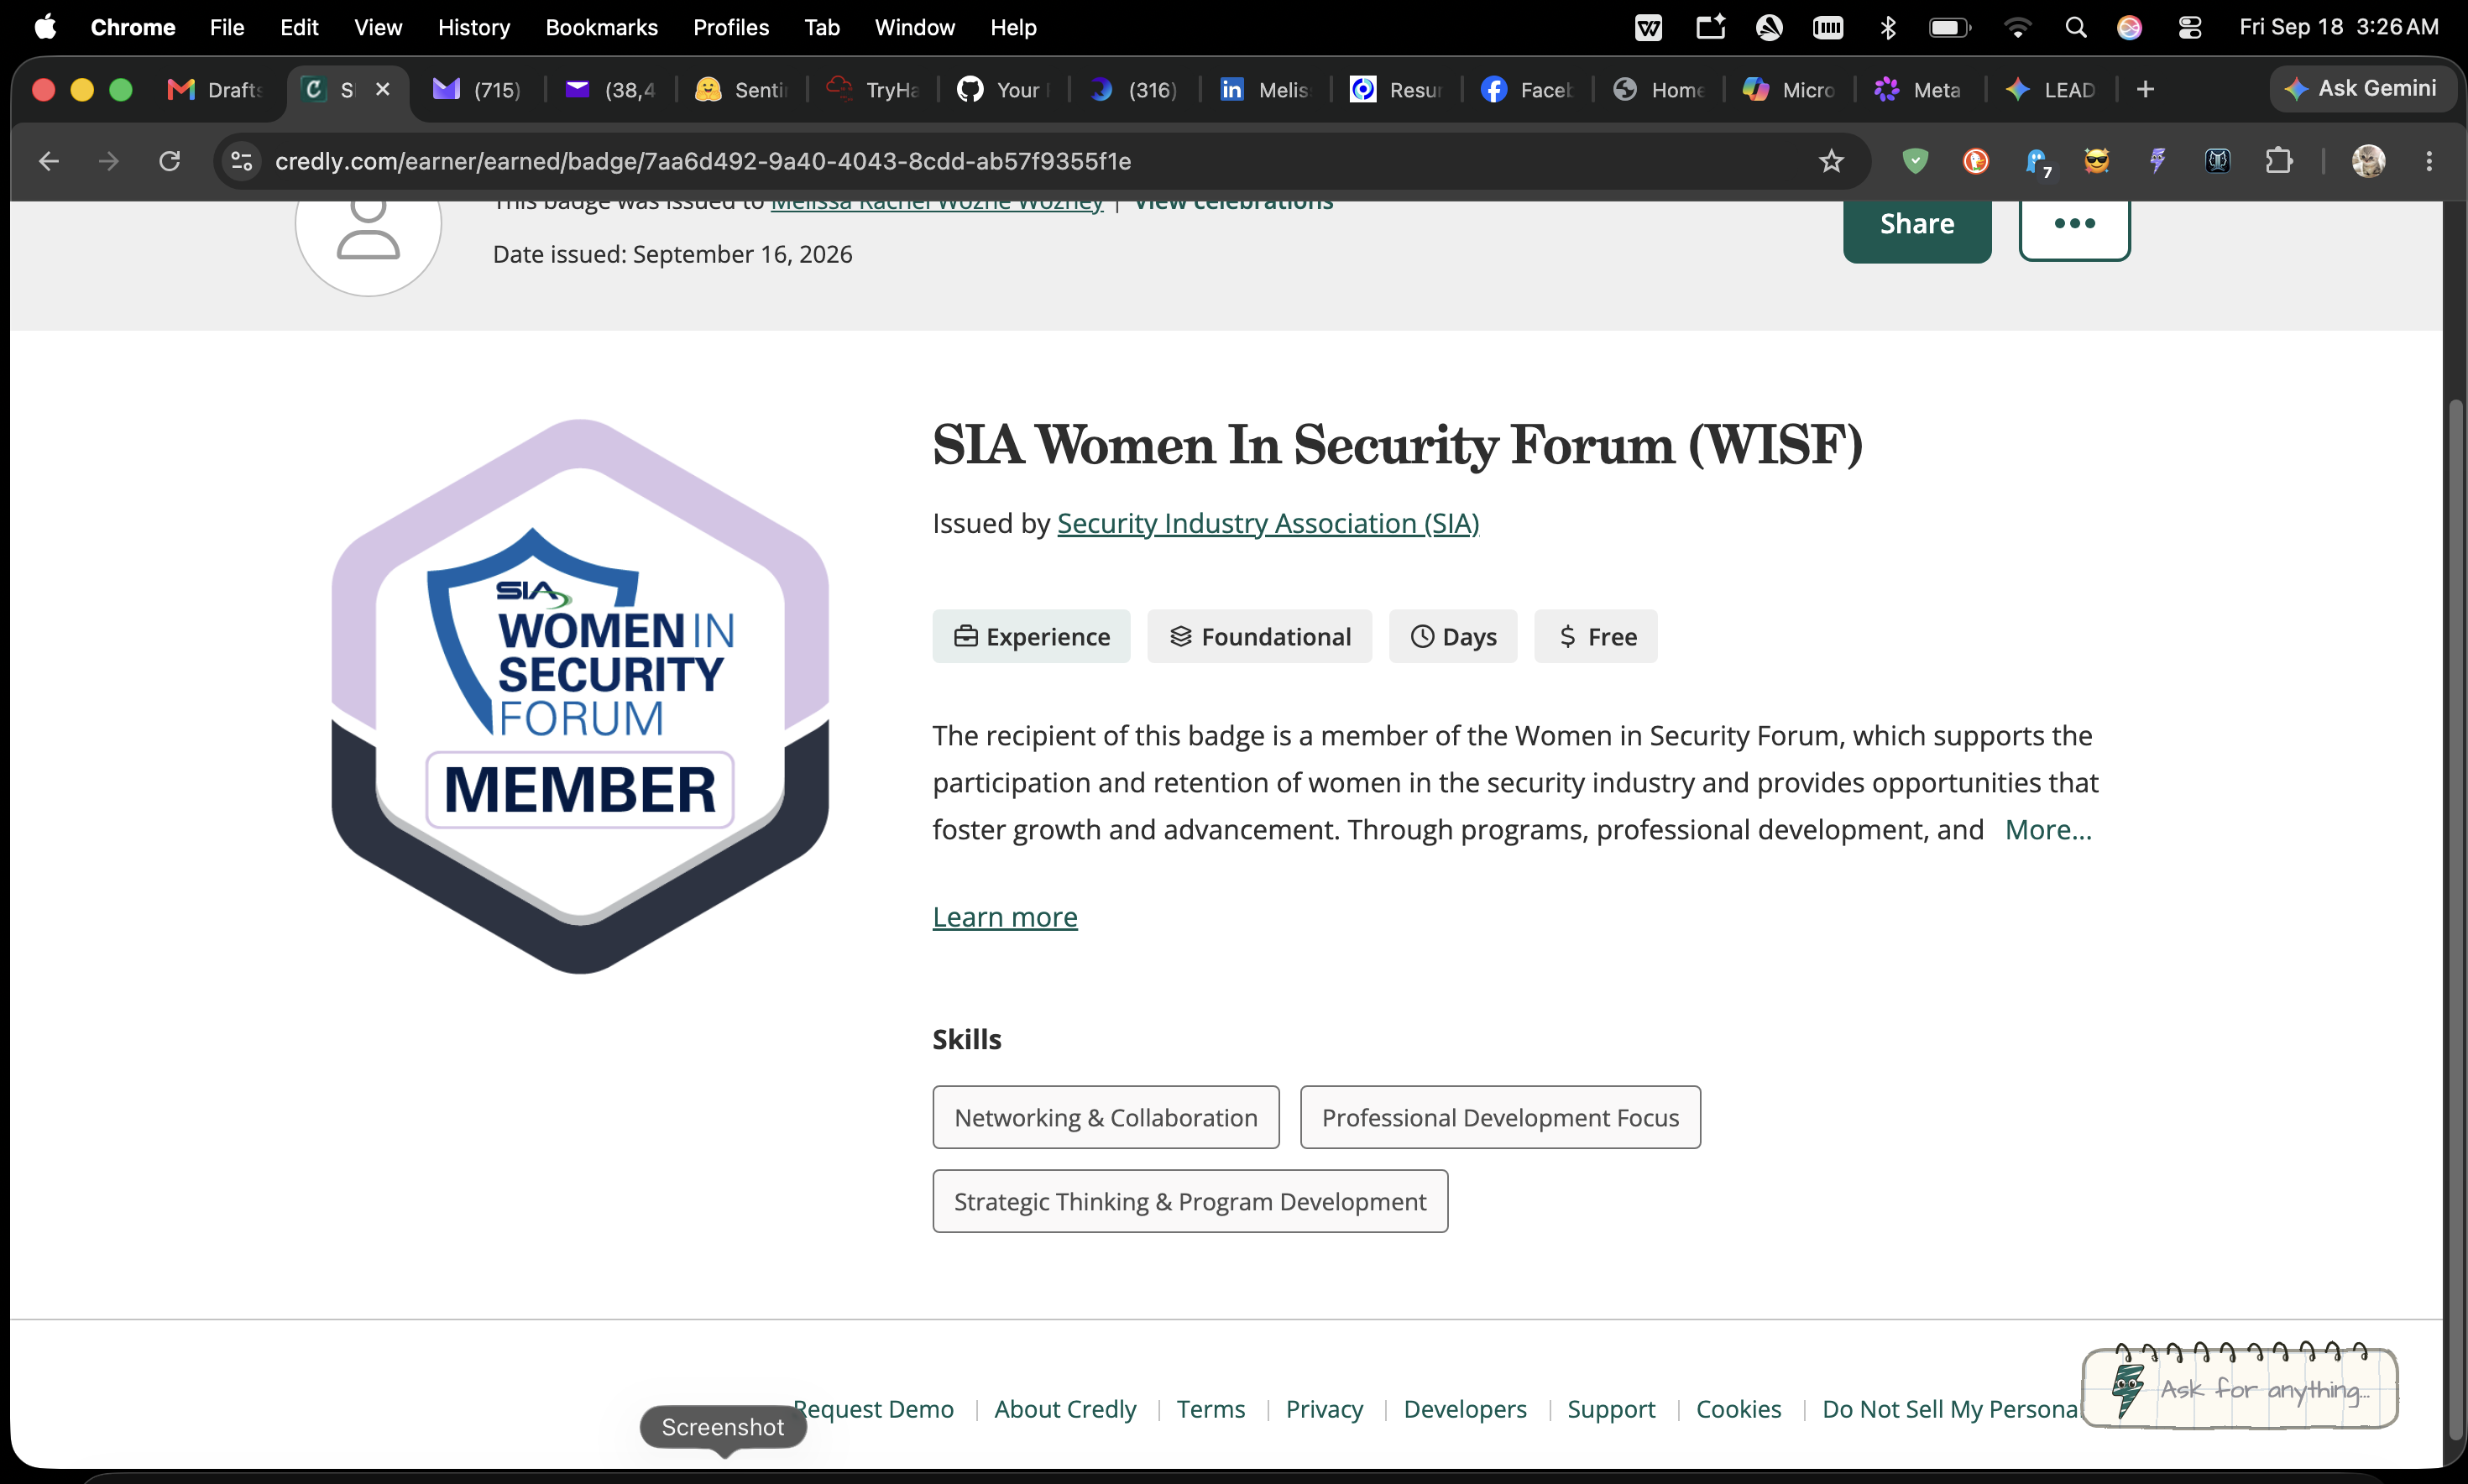This screenshot has width=2468, height=1484.
Task: Open macOS Spotlight search icon
Action: (2076, 27)
